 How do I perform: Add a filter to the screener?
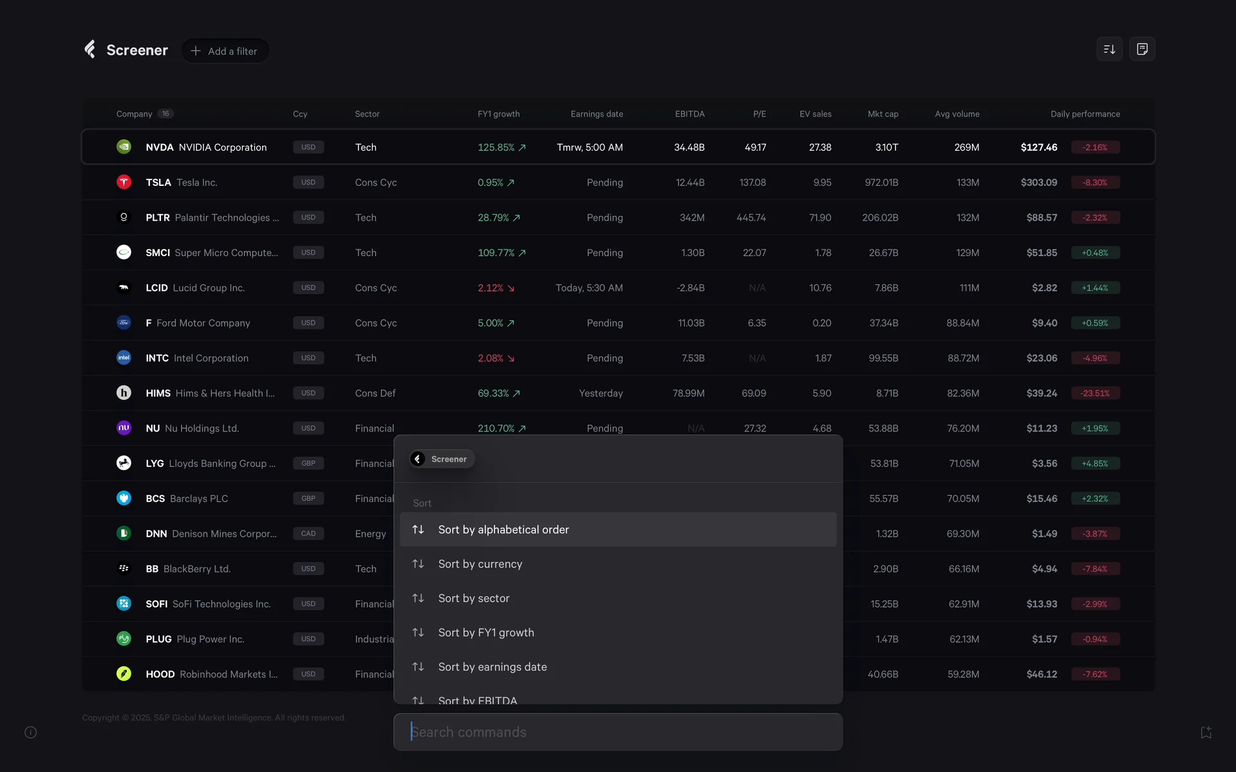[225, 51]
